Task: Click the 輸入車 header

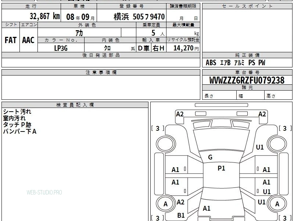Action: click(x=151, y=40)
